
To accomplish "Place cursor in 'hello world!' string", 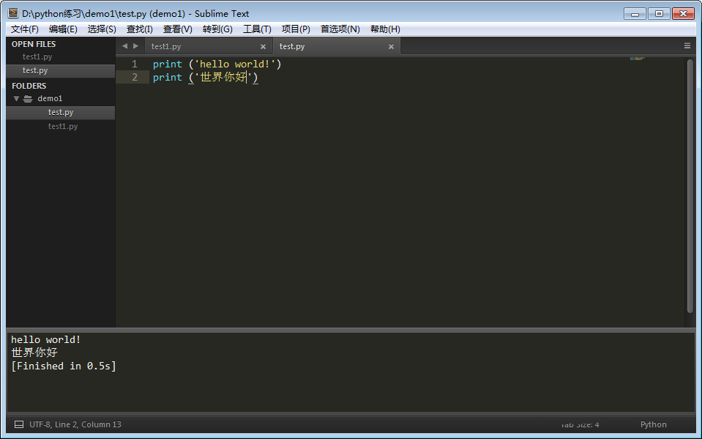I will (x=235, y=64).
